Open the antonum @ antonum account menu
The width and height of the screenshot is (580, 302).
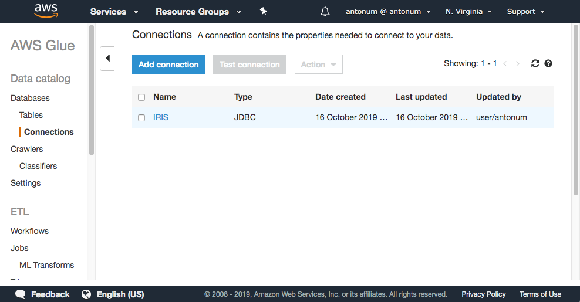point(388,12)
